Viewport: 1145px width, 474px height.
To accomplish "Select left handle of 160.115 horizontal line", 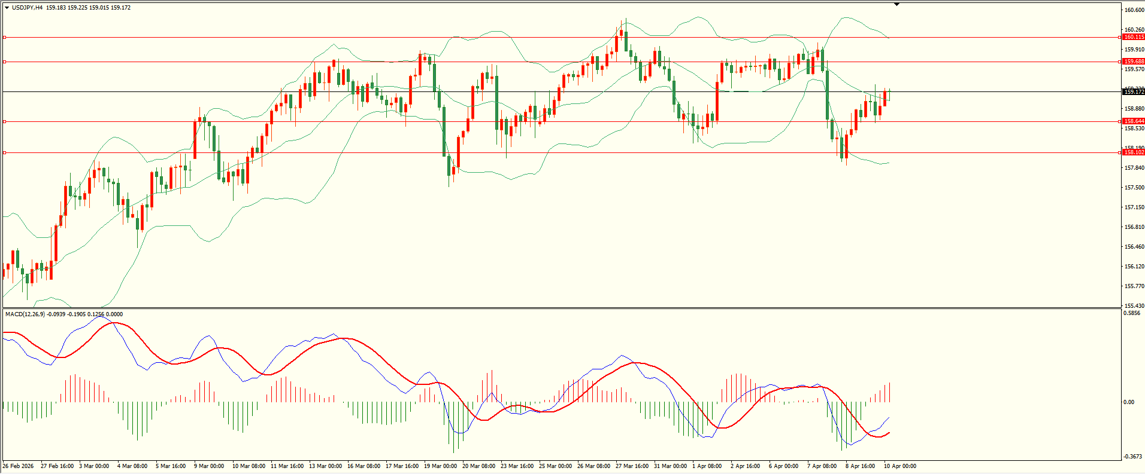I will coord(5,37).
